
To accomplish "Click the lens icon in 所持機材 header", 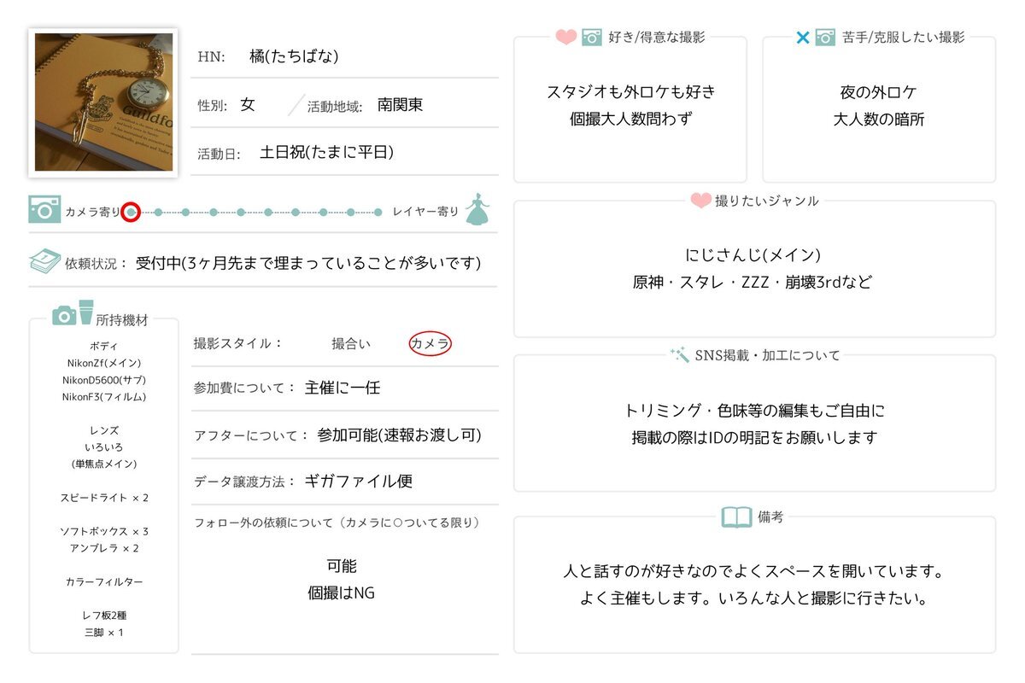I will click(86, 312).
